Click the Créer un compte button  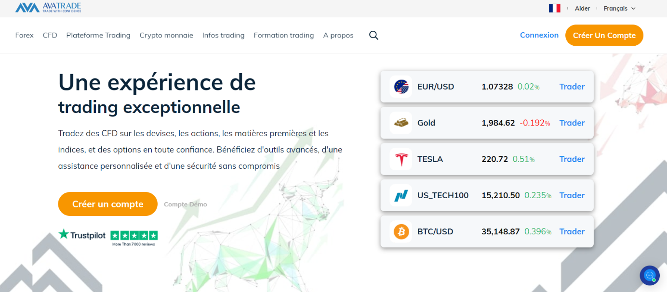(x=107, y=204)
